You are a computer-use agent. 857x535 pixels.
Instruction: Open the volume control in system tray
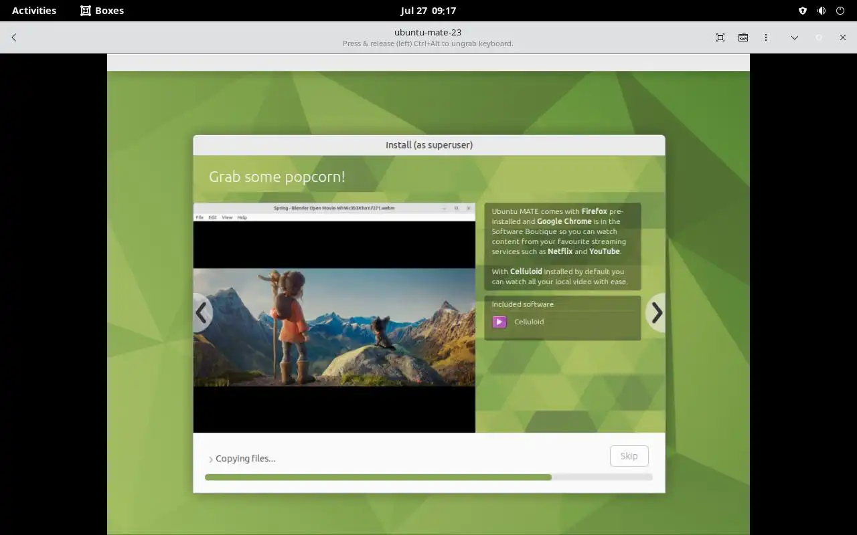coord(822,11)
